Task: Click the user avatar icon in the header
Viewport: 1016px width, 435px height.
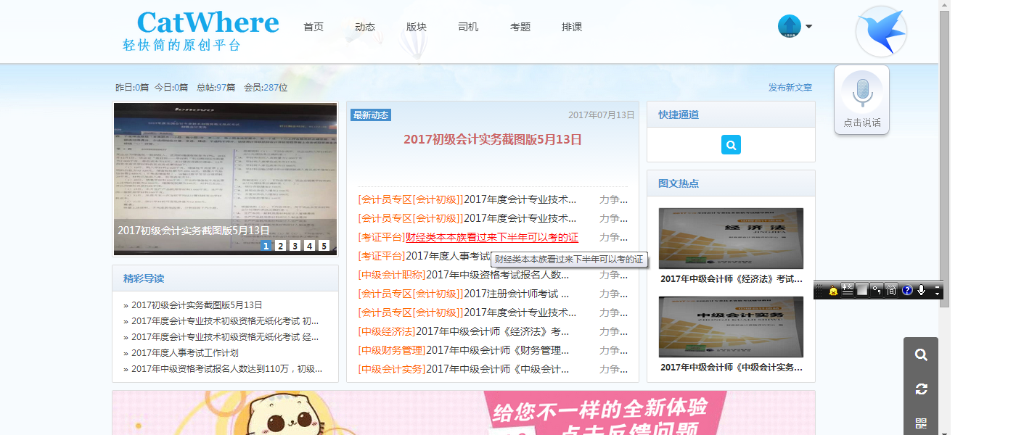Action: pyautogui.click(x=789, y=26)
